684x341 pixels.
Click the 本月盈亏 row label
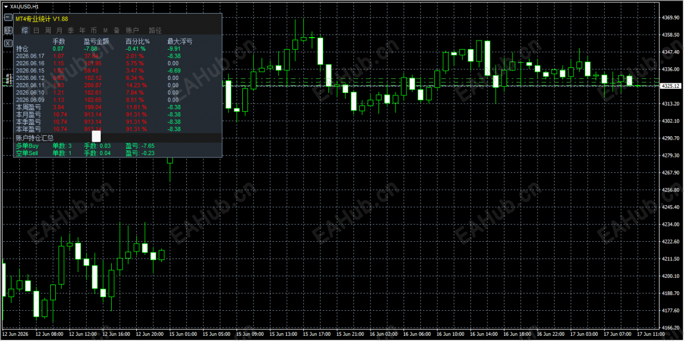(28, 115)
